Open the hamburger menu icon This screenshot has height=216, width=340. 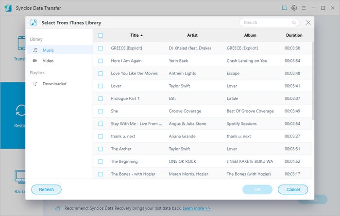[304, 8]
